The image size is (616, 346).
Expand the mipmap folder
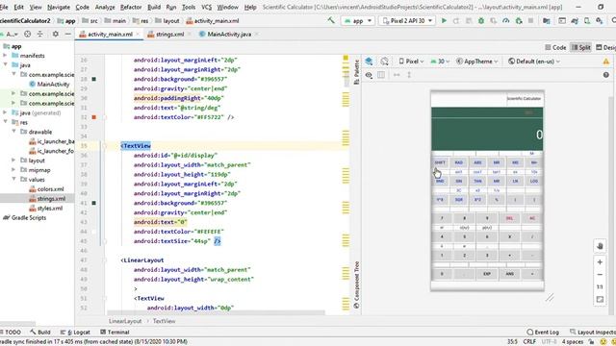pyautogui.click(x=13, y=170)
